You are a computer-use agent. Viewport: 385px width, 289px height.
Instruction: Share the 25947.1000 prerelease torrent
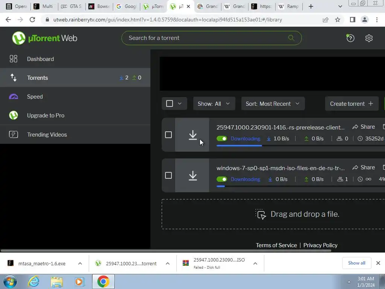(x=364, y=127)
